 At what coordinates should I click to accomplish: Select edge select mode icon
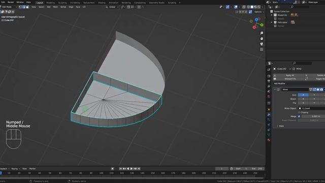tap(24, 7)
